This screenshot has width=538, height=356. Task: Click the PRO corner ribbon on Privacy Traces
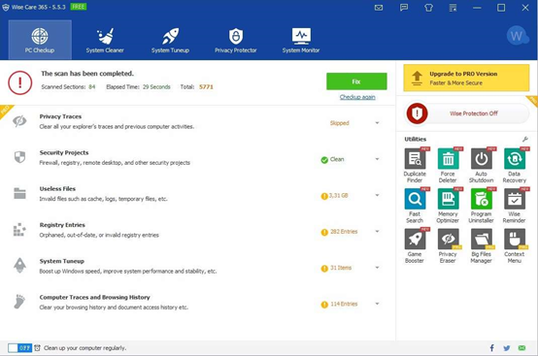(6, 111)
